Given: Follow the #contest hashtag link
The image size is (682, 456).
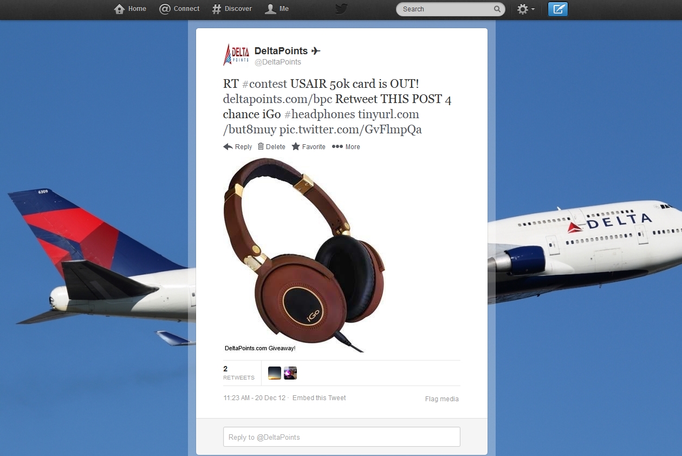Looking at the screenshot, I should point(264,85).
